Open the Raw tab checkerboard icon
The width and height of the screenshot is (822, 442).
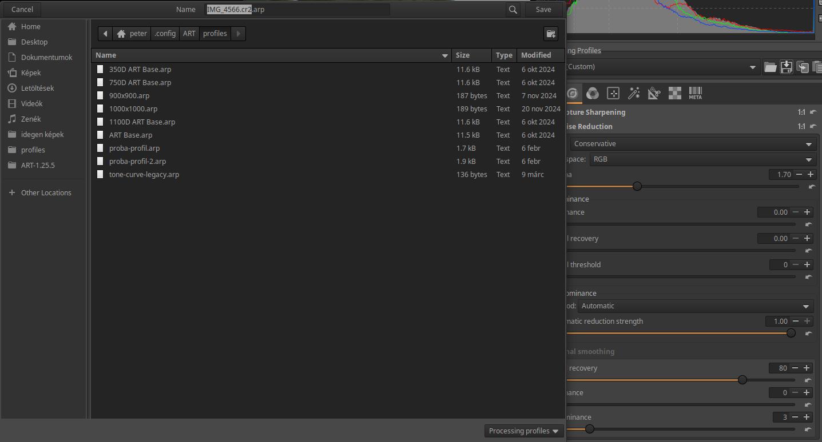(675, 93)
